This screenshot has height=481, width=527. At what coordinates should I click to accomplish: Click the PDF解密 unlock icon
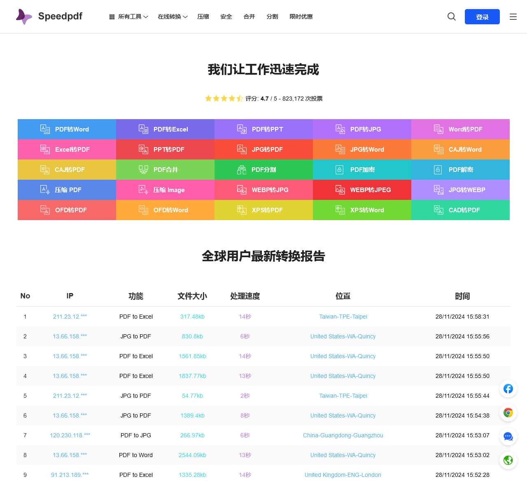tap(438, 169)
